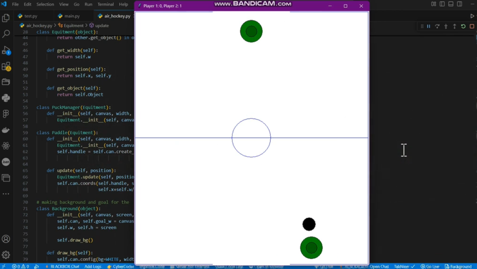Open the Terminal menu
Image resolution: width=477 pixels, height=269 pixels.
coord(106,4)
